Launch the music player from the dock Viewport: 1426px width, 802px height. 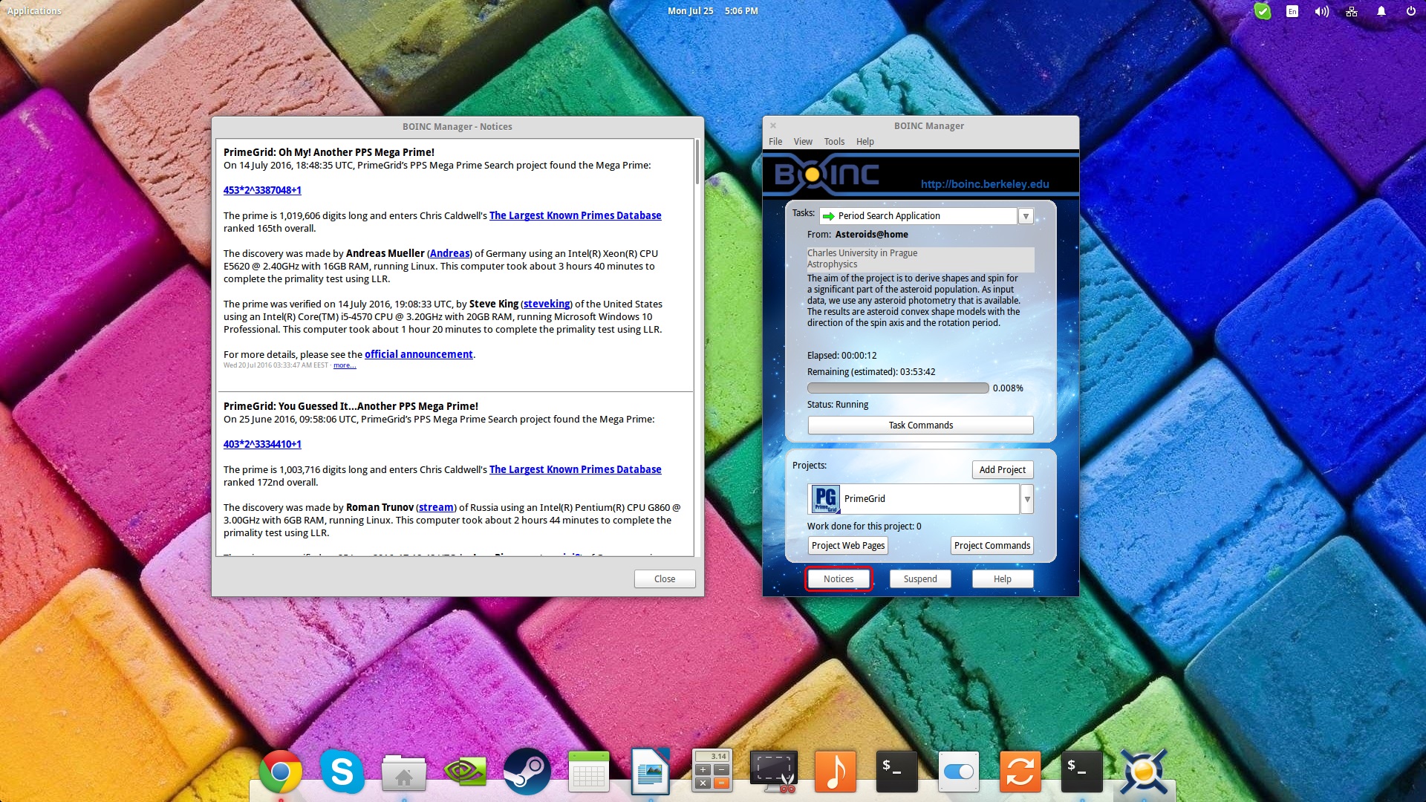835,772
